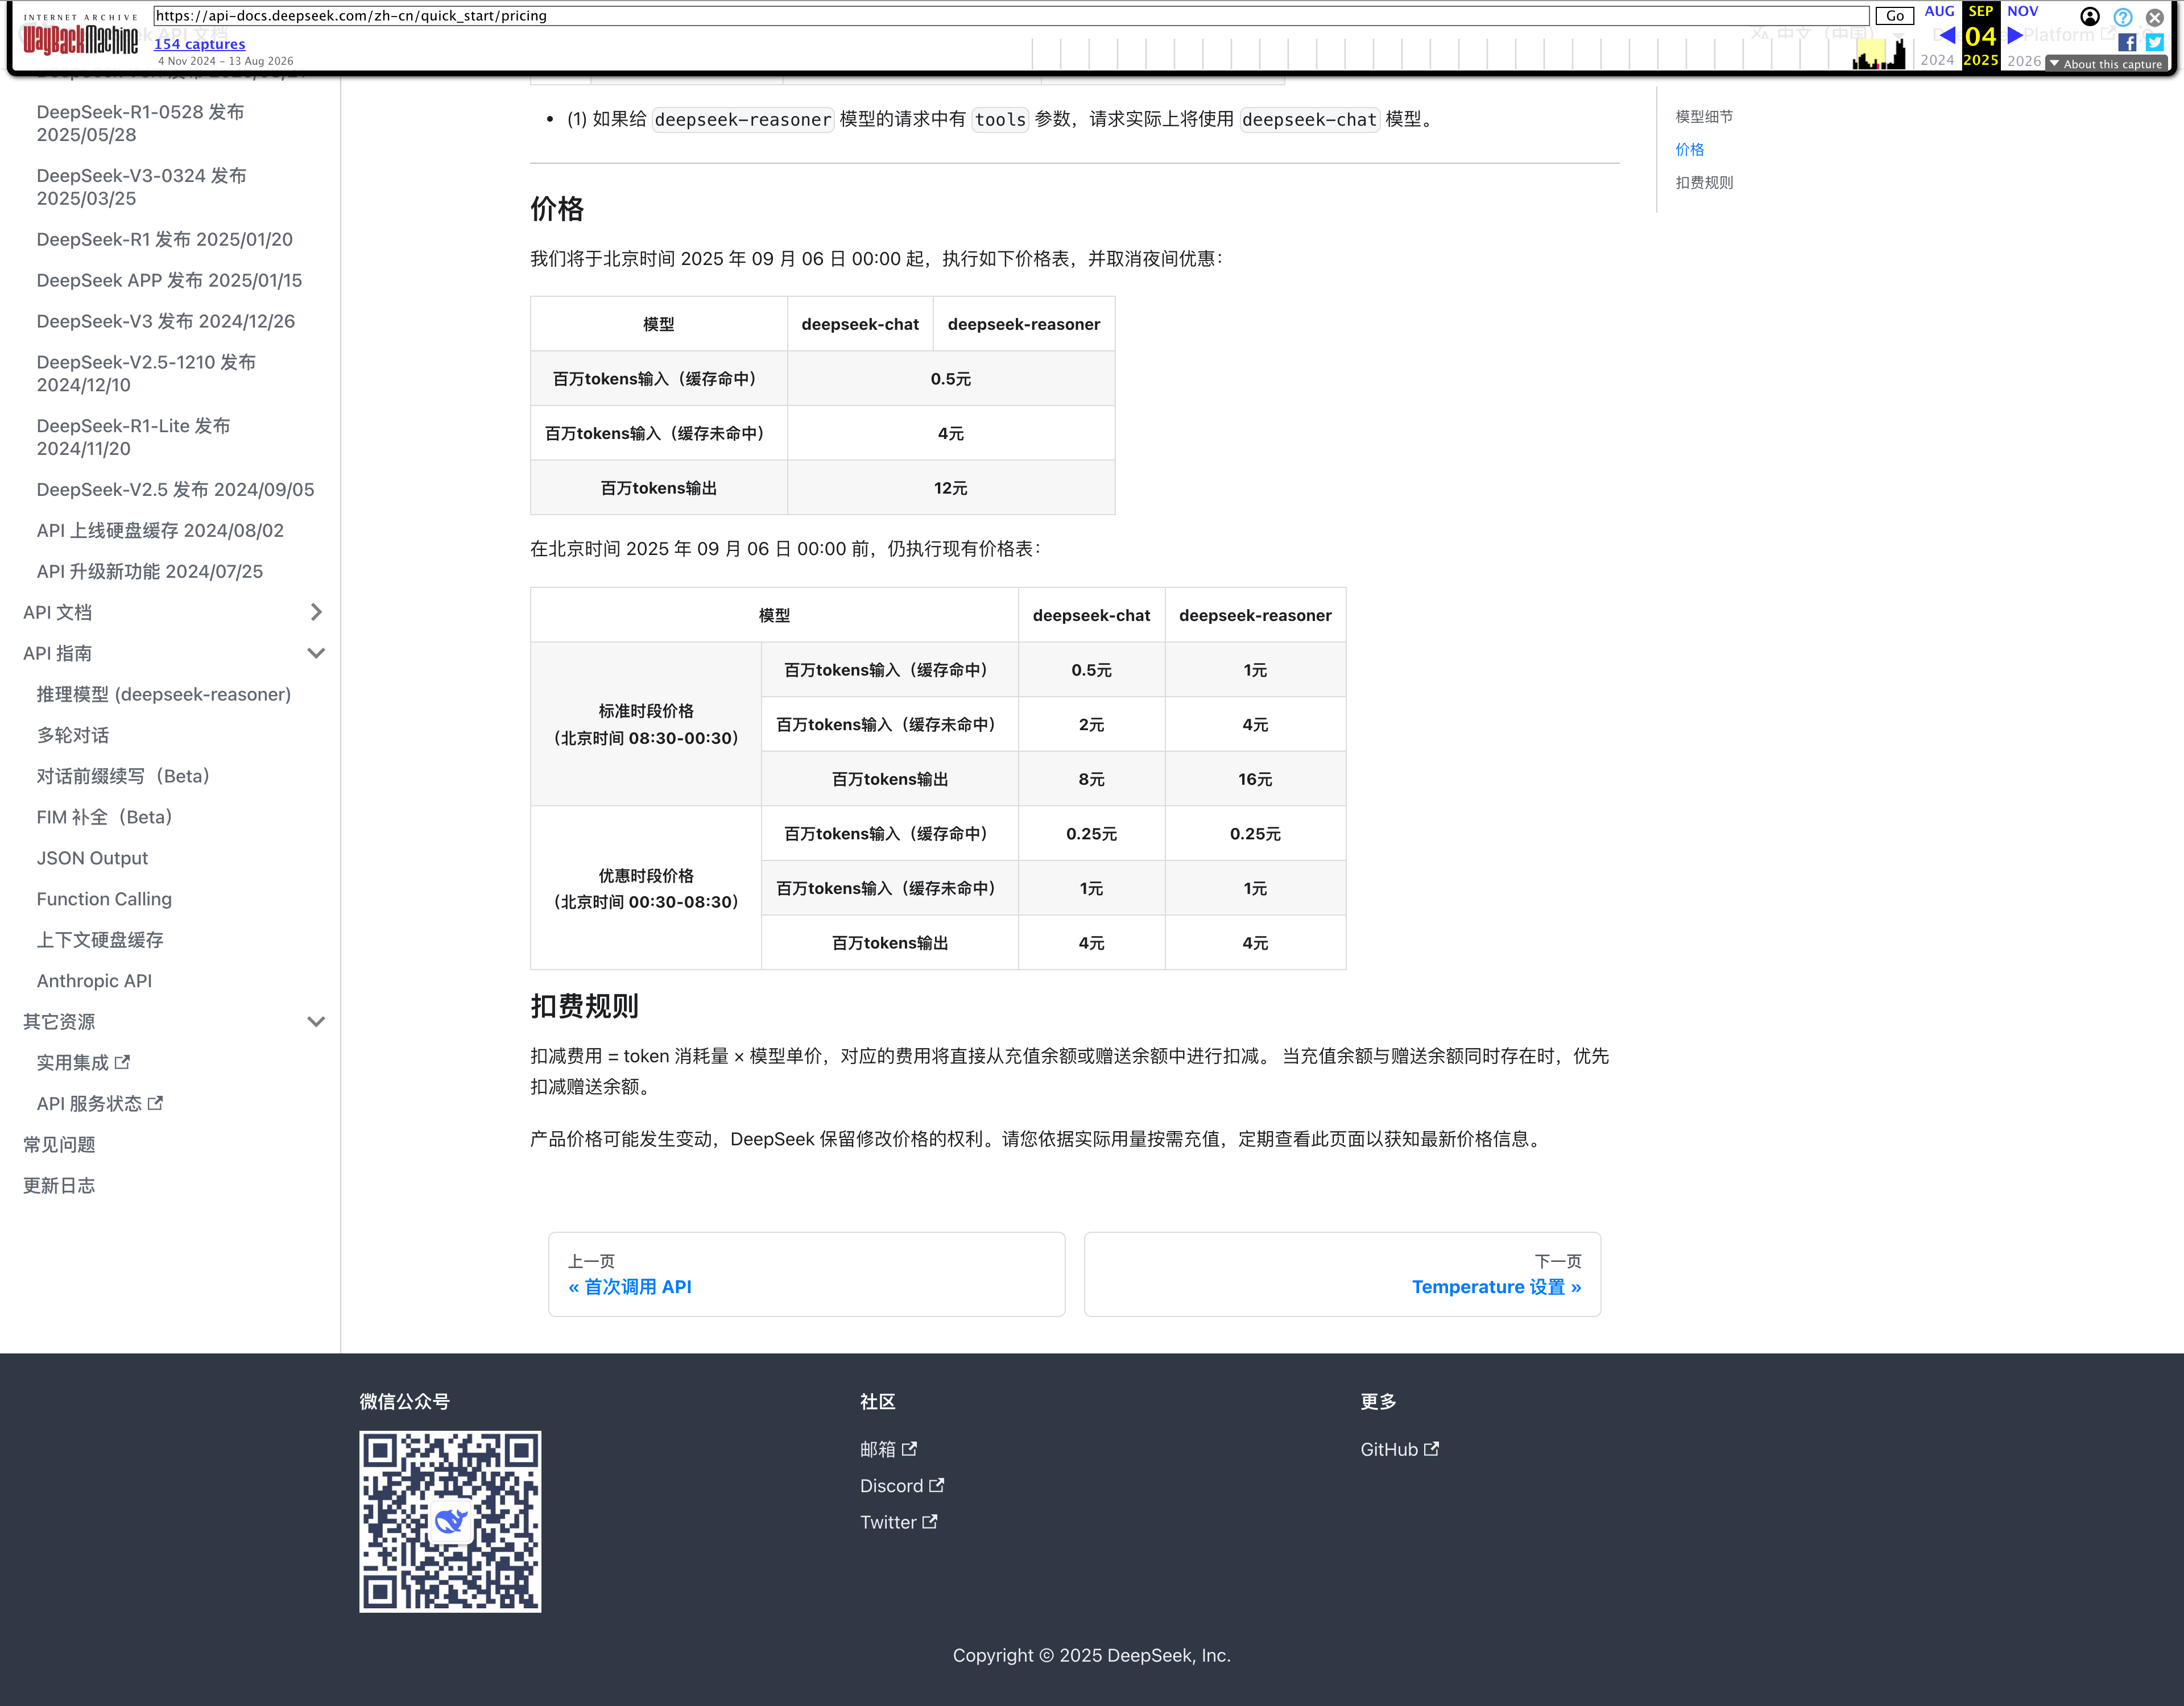Click external icon beside GitHub footer link
This screenshot has height=1706, width=2184.
click(1431, 1448)
